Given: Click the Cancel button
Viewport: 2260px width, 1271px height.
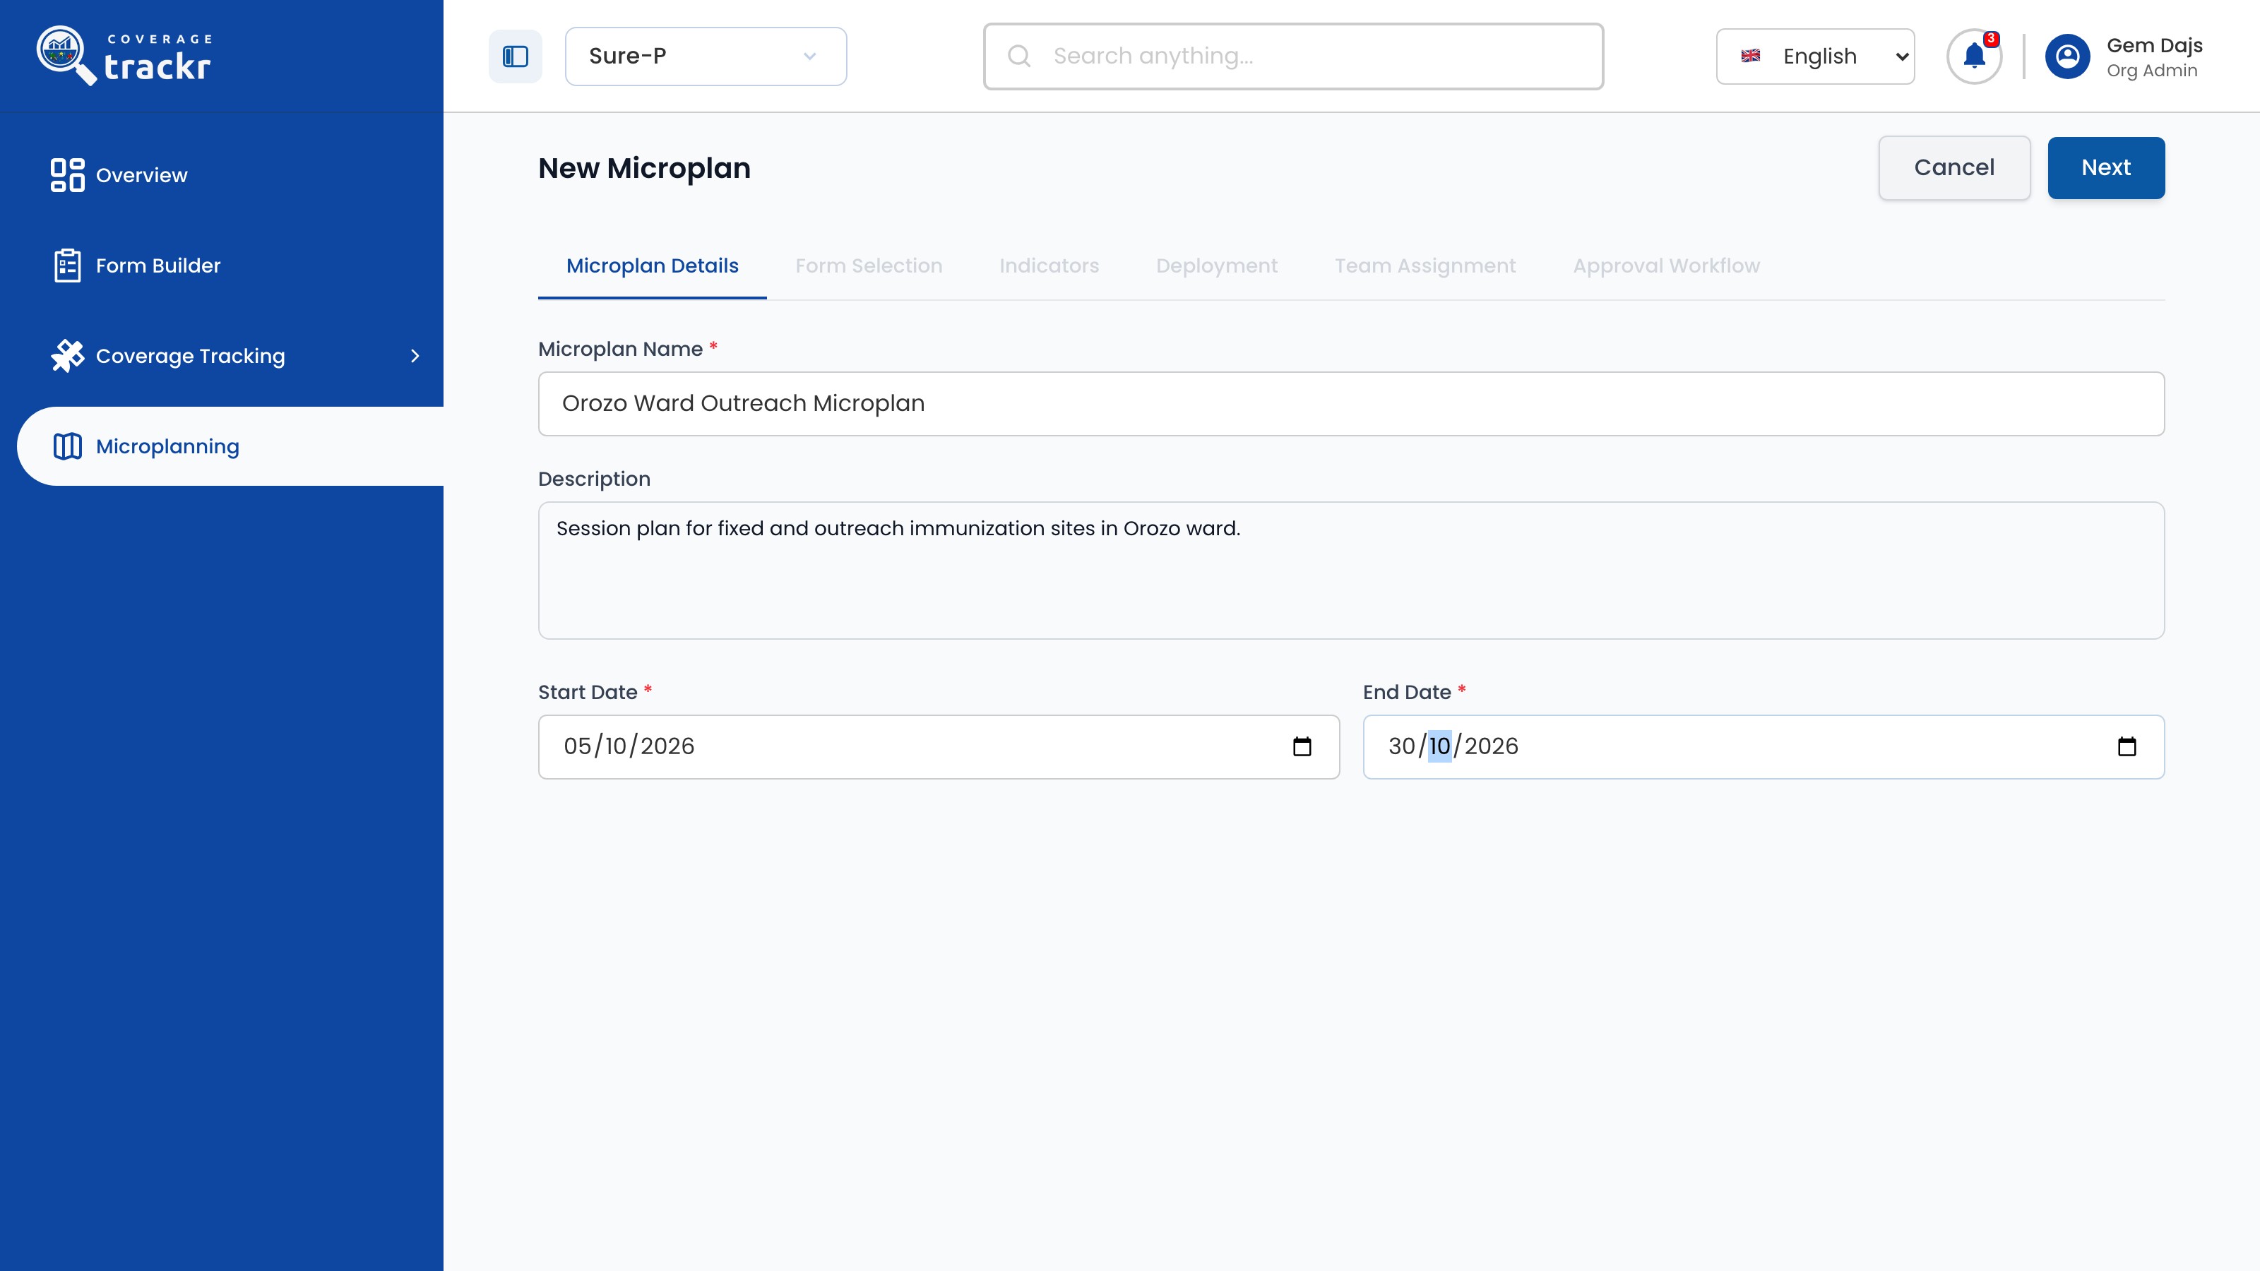Looking at the screenshot, I should 1953,167.
